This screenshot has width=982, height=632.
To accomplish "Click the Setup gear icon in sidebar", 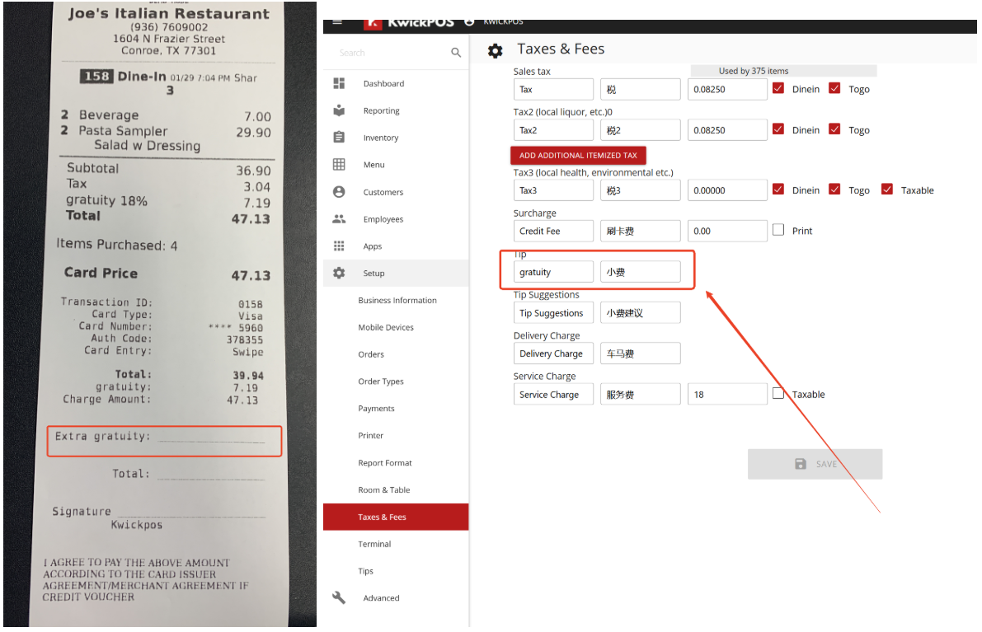I will click(339, 273).
